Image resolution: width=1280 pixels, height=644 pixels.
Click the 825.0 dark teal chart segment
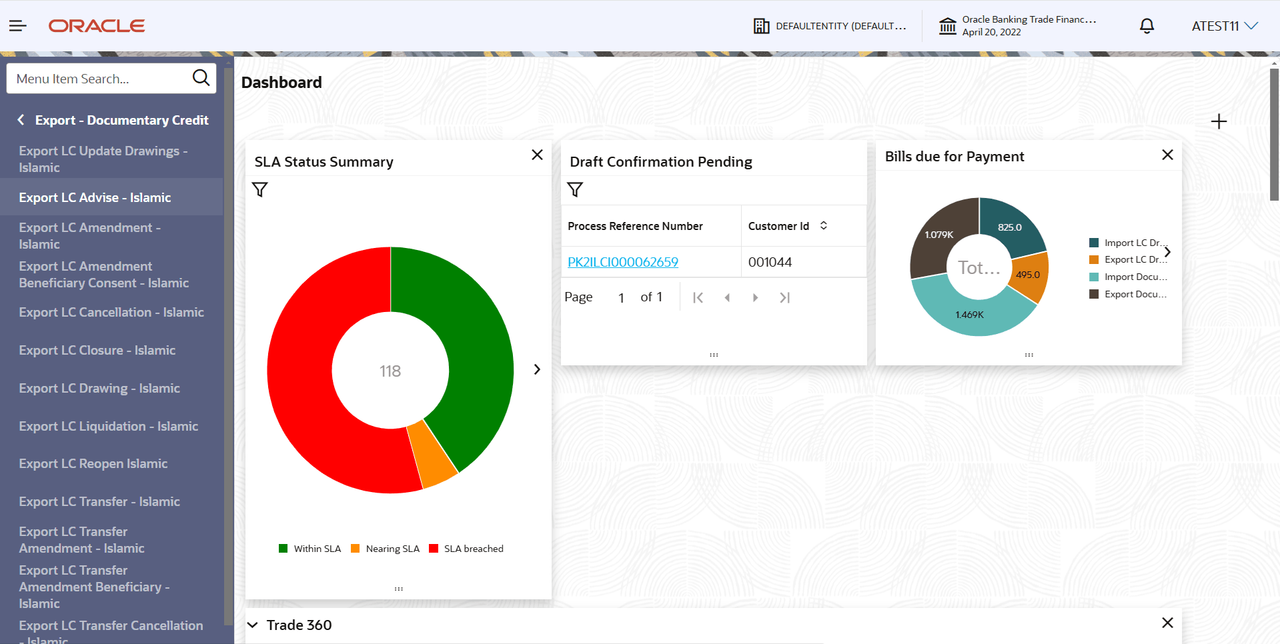pos(1010,227)
